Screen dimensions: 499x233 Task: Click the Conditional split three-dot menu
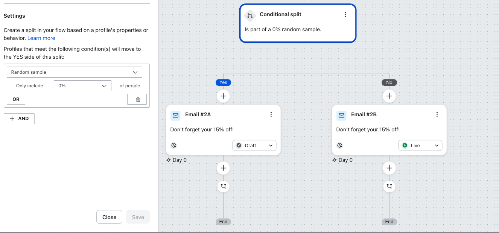click(x=345, y=15)
